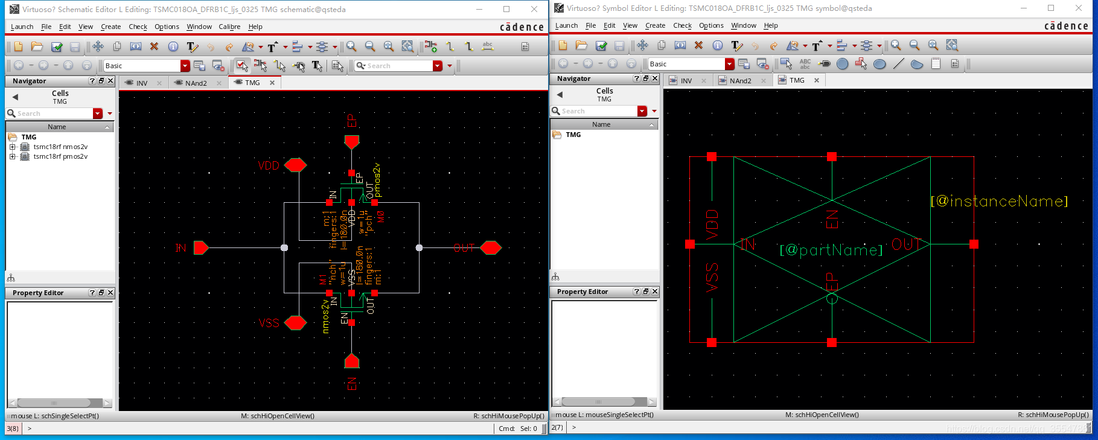Float the Navigator panel in Symbol Editor
The width and height of the screenshot is (1098, 440).
pos(646,78)
